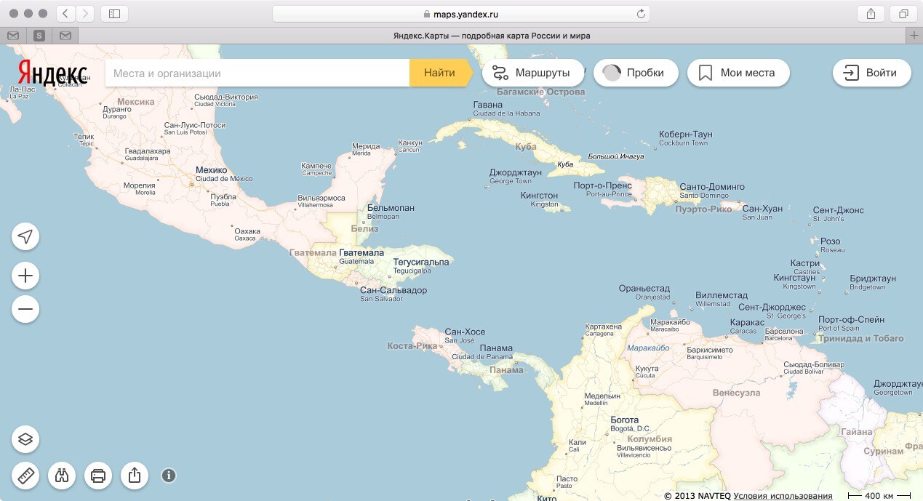The height and width of the screenshot is (501, 923).
Task: Click the Вильяэрмоса city label
Action: tap(321, 198)
